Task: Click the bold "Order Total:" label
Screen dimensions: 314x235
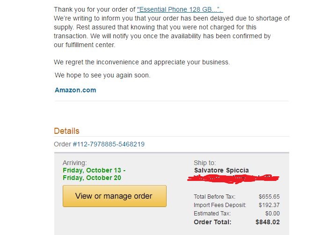Action: (212, 222)
